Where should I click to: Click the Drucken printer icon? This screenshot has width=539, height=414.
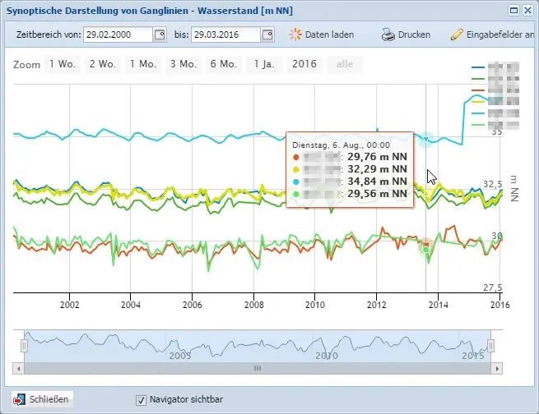tap(388, 34)
